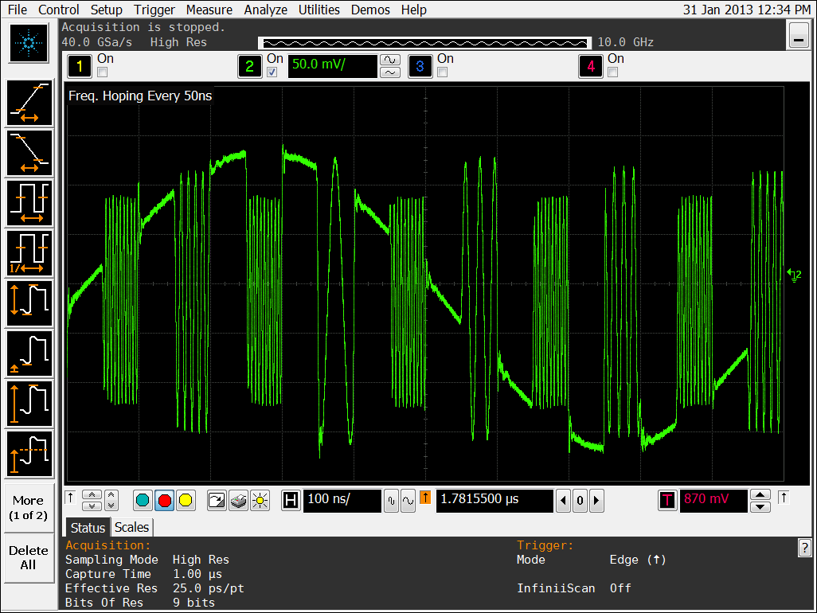Click the print screen icon
Screen dimensions: 817x613
click(x=239, y=501)
